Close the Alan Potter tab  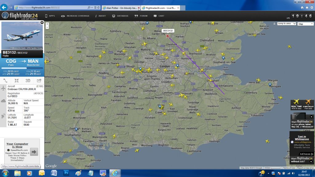click(x=139, y=8)
